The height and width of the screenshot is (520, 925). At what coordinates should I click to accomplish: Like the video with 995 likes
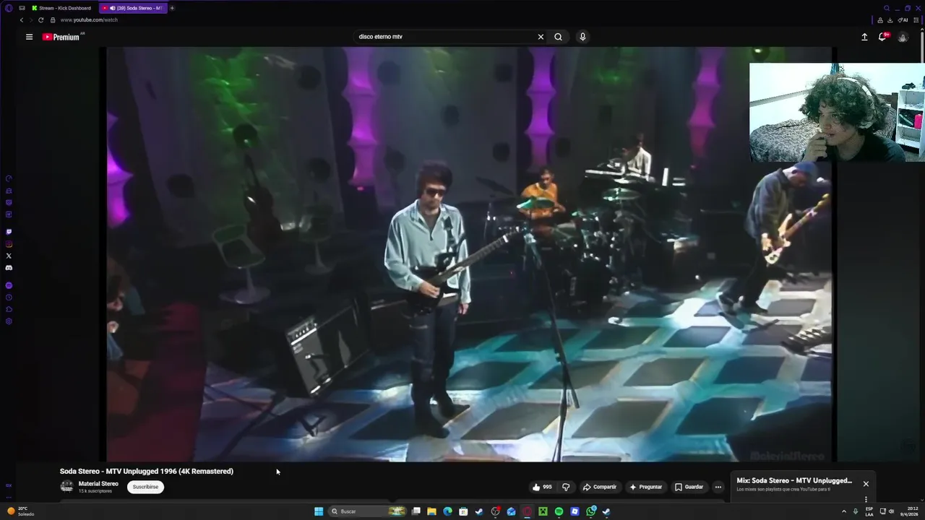[542, 487]
